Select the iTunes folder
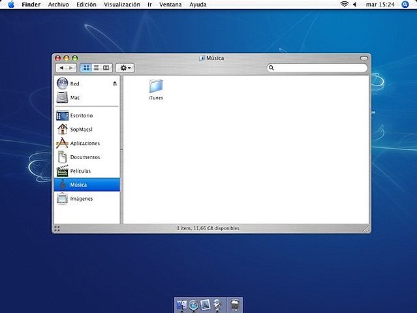This screenshot has width=417, height=313. (x=156, y=89)
